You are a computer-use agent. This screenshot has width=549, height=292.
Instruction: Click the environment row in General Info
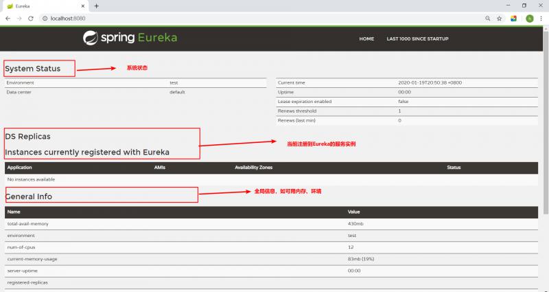point(271,236)
